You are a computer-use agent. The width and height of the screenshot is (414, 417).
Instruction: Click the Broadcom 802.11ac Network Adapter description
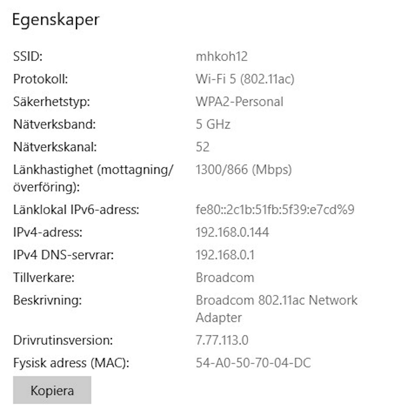276,300
